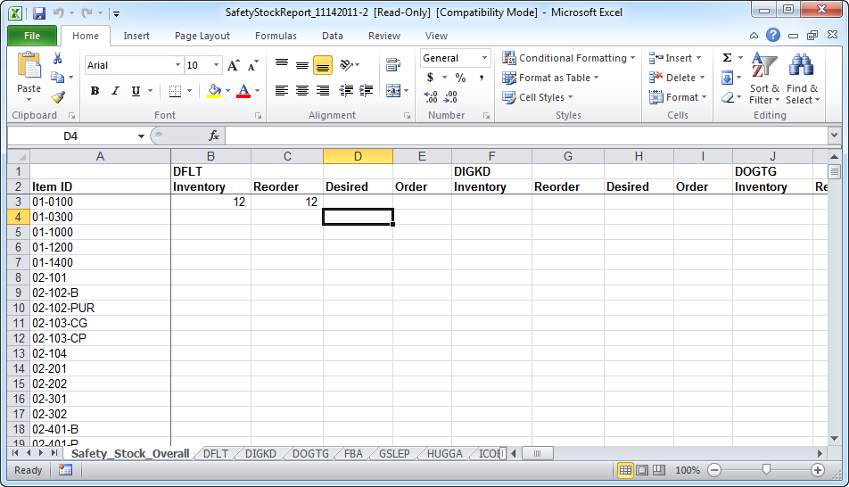Toggle Underline formatting
Screen dimensions: 849x487
(x=136, y=91)
